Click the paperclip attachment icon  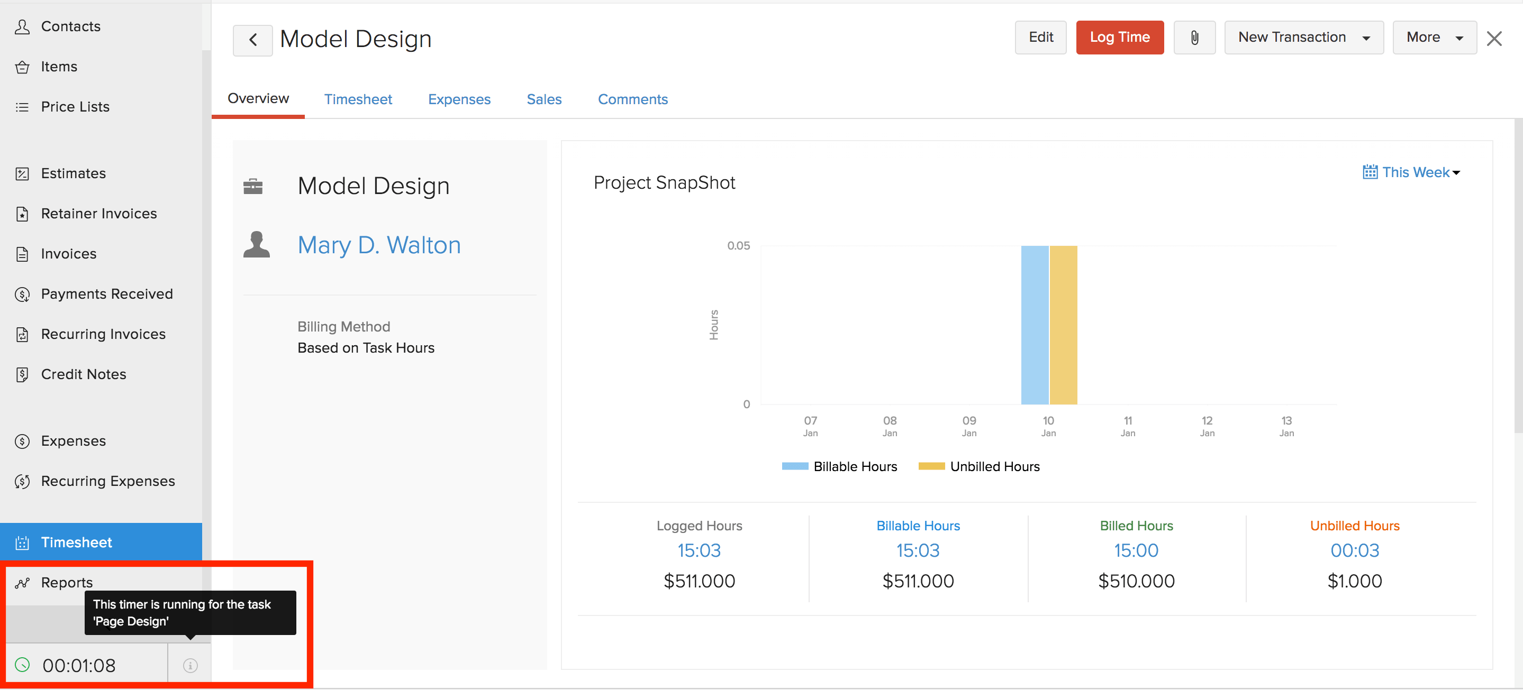1194,38
